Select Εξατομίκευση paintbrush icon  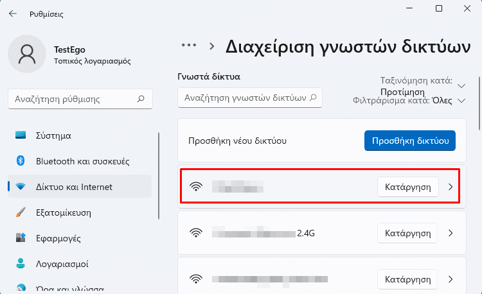[21, 212]
